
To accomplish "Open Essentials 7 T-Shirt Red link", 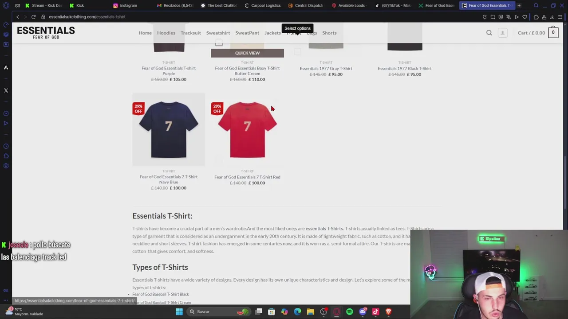I will 247,177.
